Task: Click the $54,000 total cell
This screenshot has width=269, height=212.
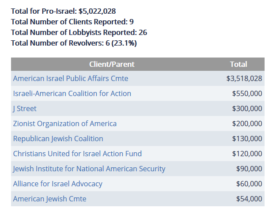Action: pyautogui.click(x=249, y=199)
